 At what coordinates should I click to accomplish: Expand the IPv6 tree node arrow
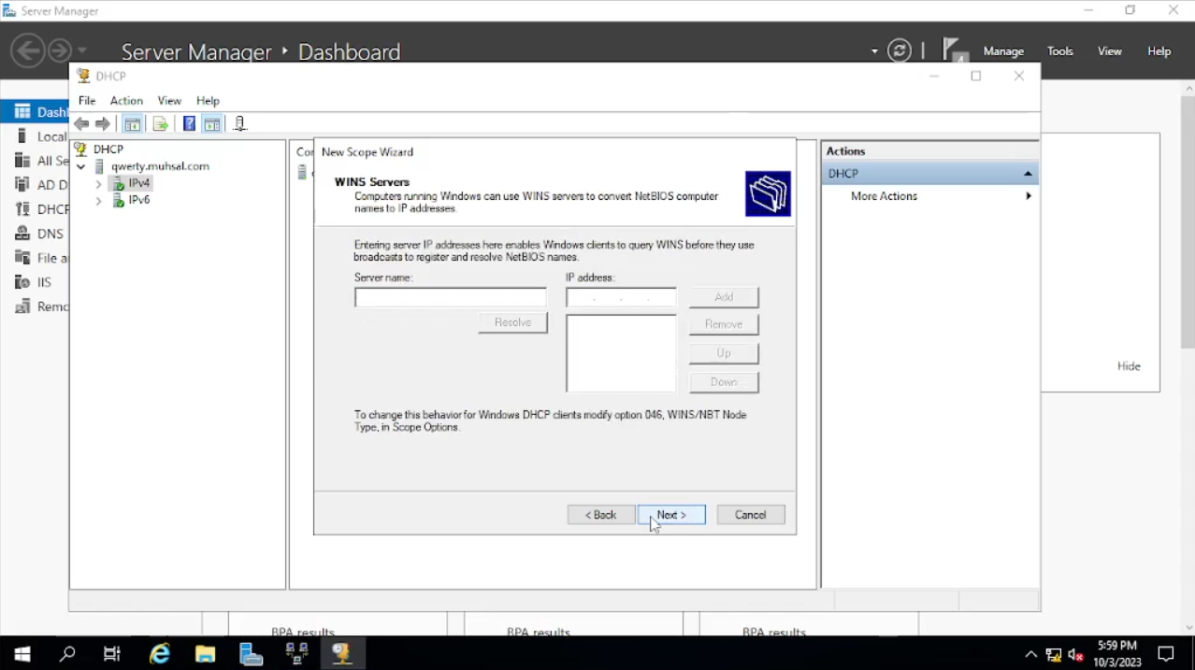coord(99,201)
